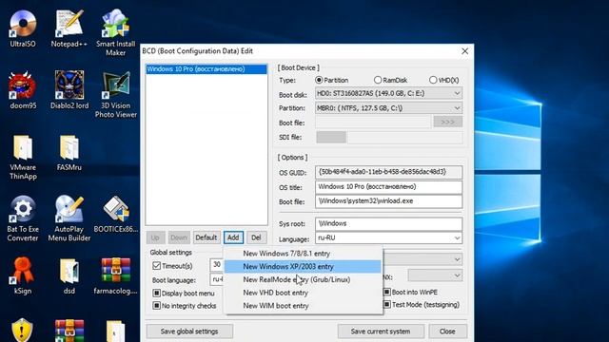Choose New RealMode entry (Grub/Linux)

pos(303,279)
